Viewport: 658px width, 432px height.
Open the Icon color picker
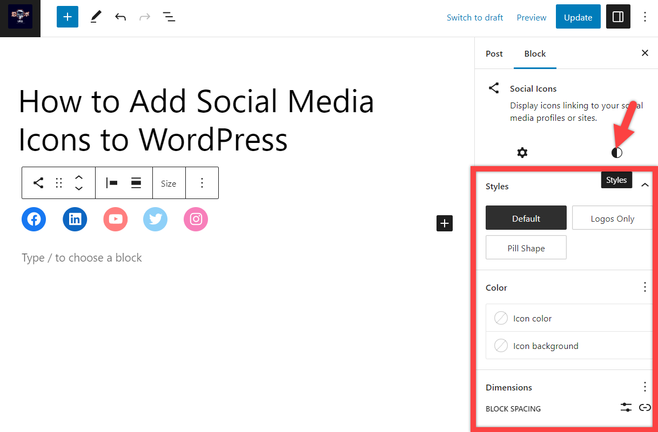569,318
